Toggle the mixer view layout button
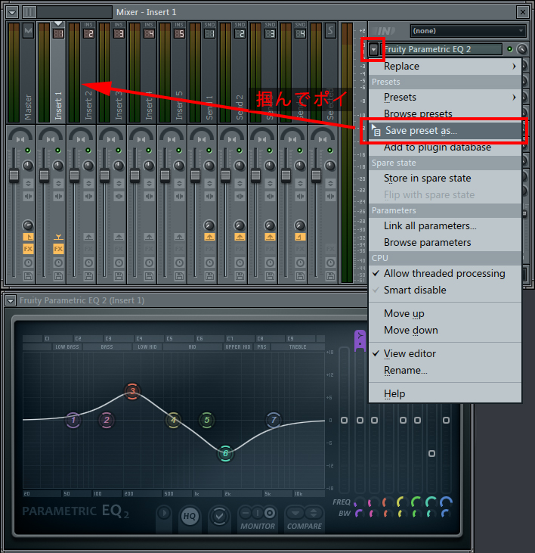535x553 pixels. click(29, 12)
